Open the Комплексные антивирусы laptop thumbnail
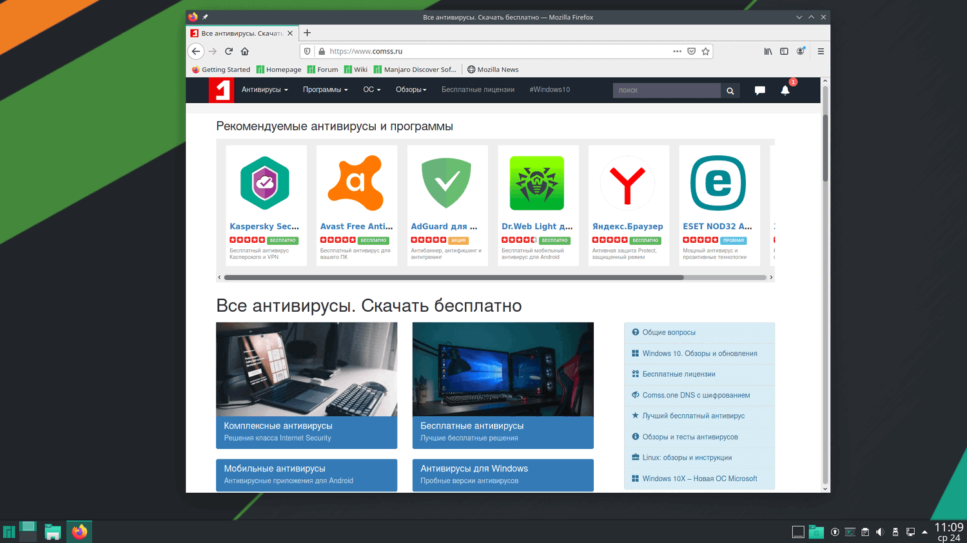Screen dimensions: 967x543 pos(306,369)
